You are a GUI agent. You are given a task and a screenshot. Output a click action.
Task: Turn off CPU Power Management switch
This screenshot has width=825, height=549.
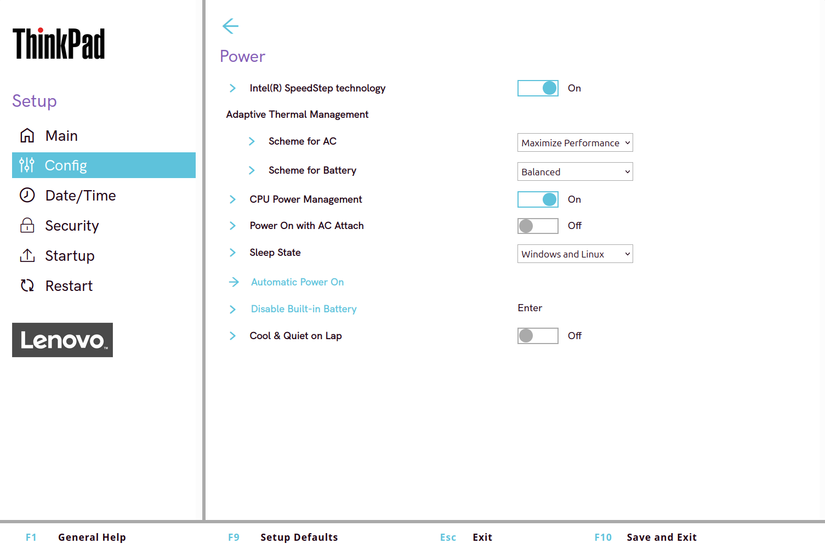coord(538,199)
